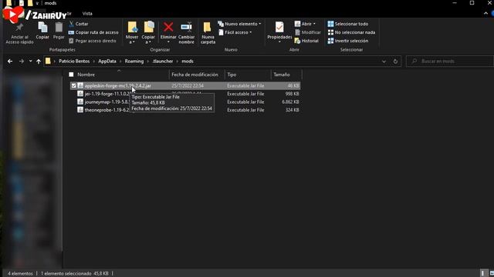This screenshot has width=494, height=277.
Task: Click Patricio Bentos in address path
Action: (x=74, y=62)
